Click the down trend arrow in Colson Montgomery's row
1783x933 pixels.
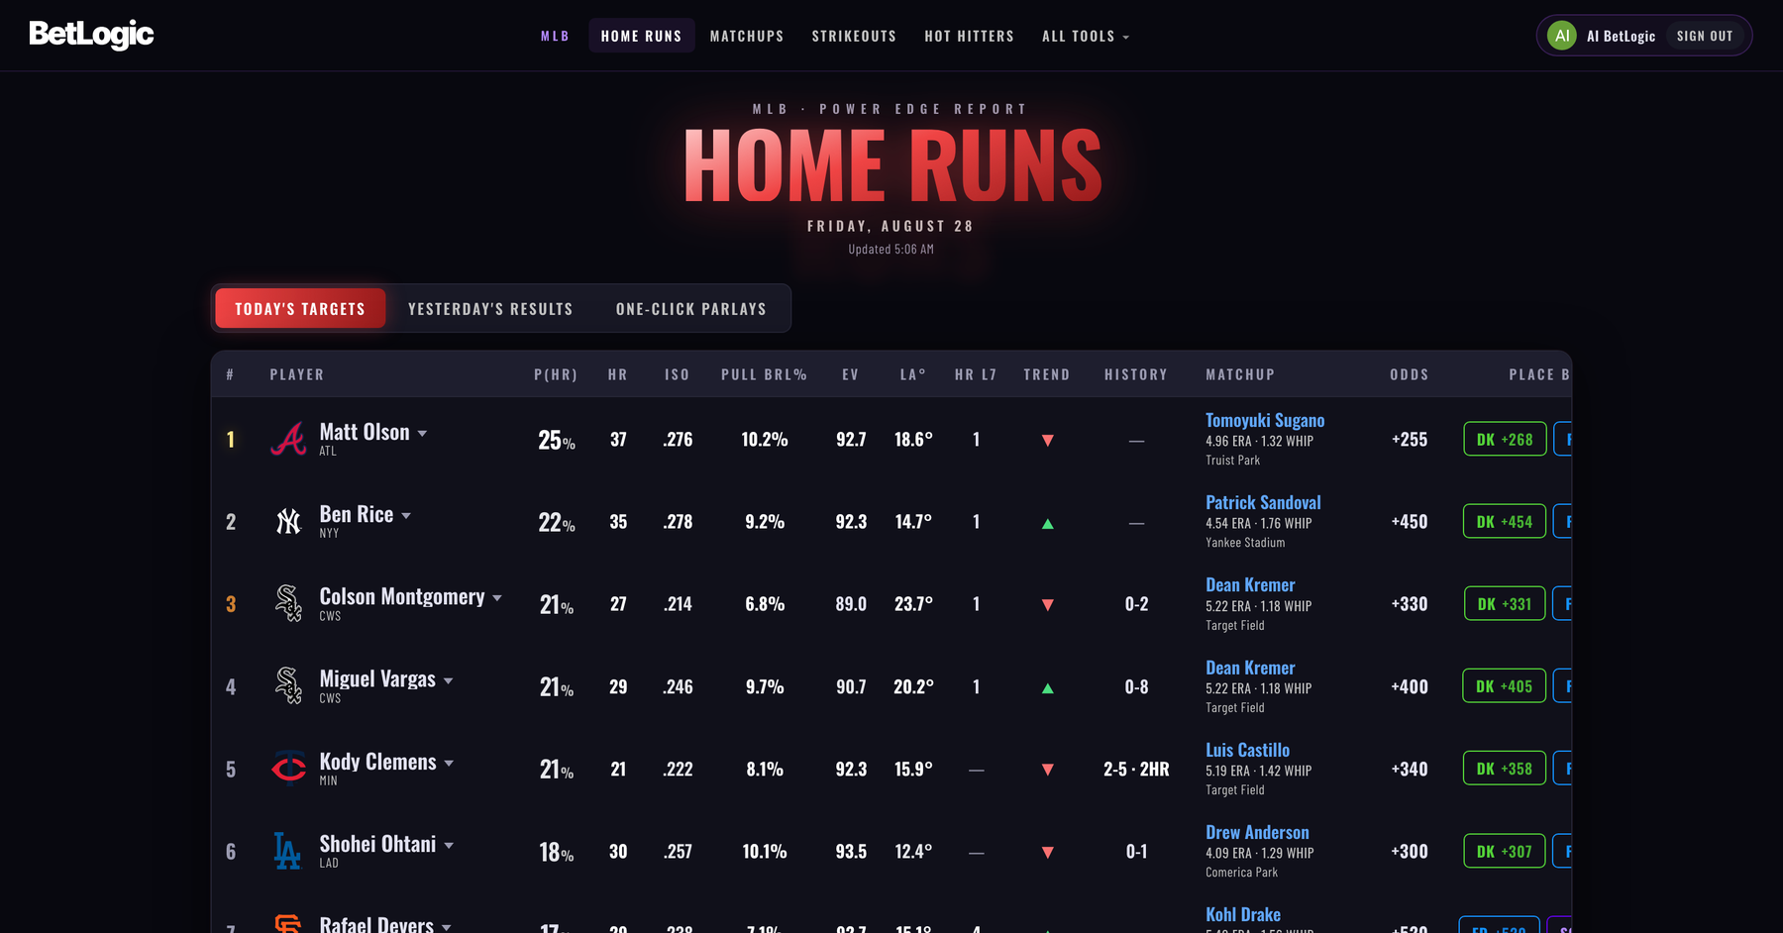click(1047, 605)
